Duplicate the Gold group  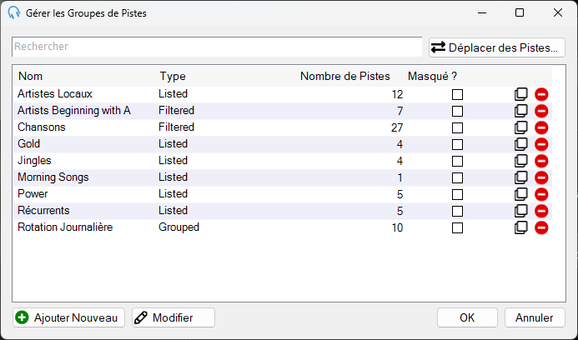(x=520, y=144)
